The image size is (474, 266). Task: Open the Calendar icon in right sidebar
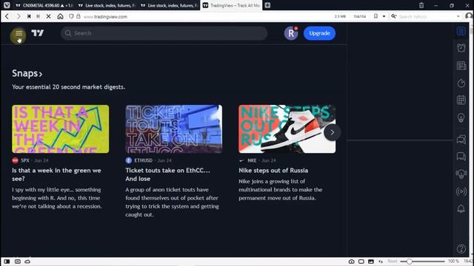click(x=461, y=100)
